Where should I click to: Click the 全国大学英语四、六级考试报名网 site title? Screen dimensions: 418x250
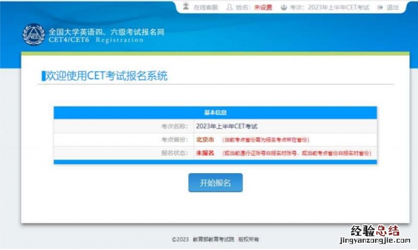(x=107, y=32)
